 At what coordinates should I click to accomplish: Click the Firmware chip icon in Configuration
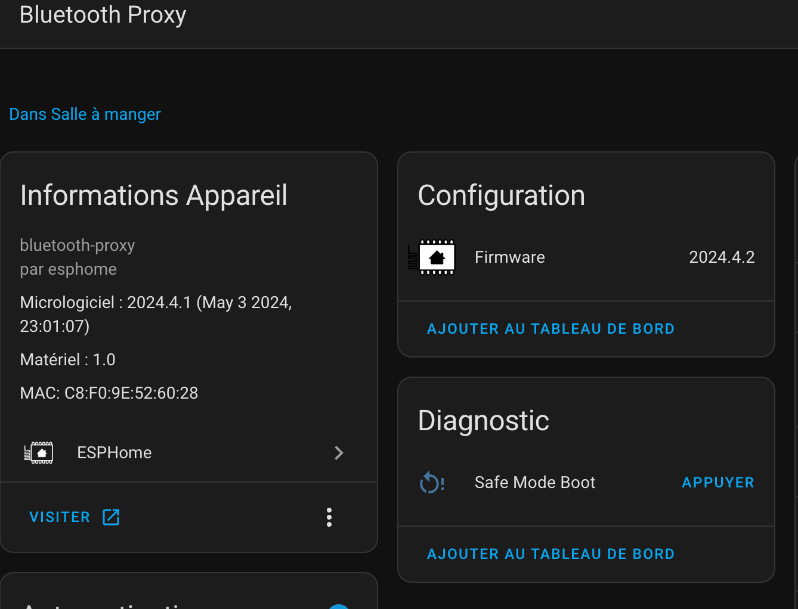(432, 257)
